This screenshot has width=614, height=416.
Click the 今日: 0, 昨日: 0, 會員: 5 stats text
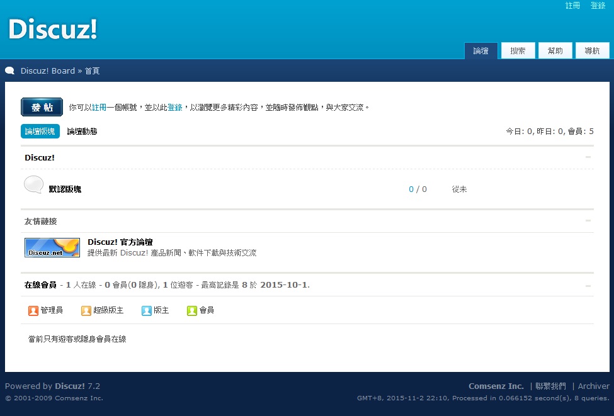click(550, 132)
